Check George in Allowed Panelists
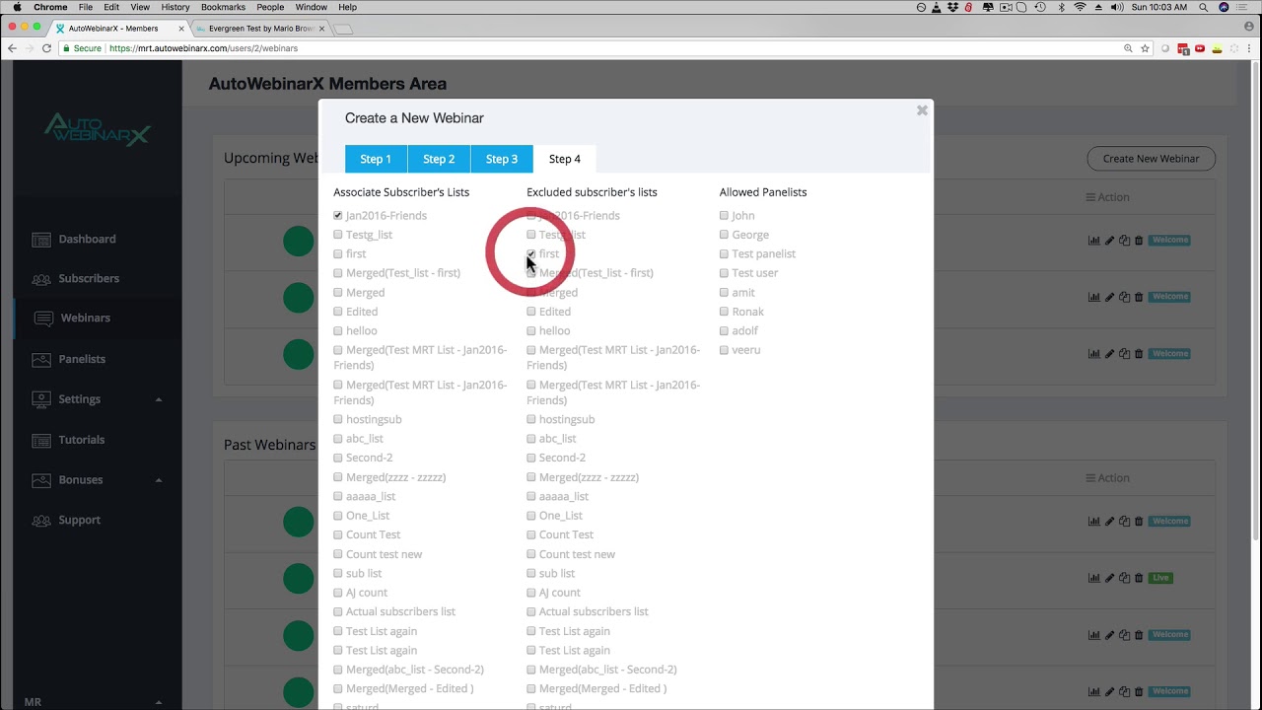 click(725, 235)
